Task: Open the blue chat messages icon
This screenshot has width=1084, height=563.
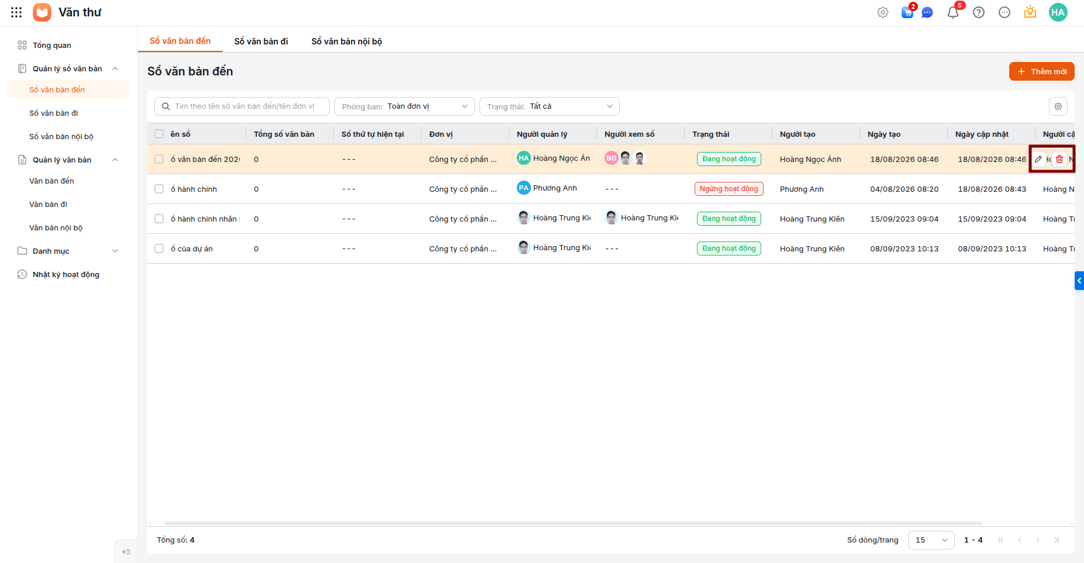Action: (927, 12)
